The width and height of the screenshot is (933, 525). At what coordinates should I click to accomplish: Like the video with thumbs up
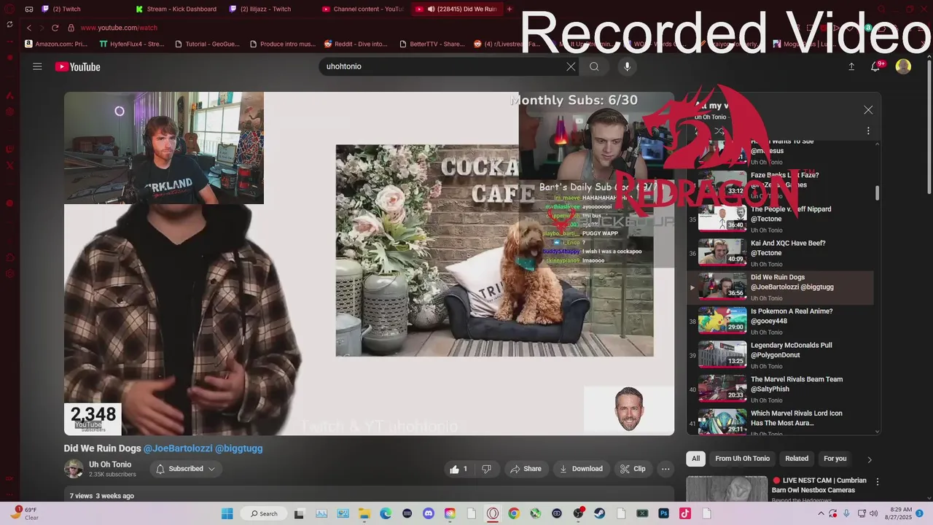(x=458, y=469)
